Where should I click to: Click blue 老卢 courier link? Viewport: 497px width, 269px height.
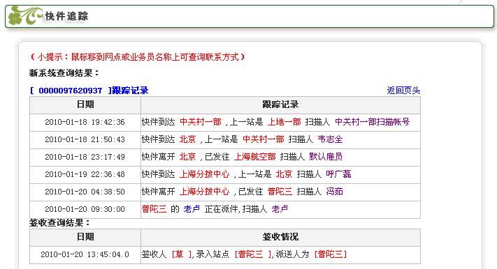tap(192, 209)
